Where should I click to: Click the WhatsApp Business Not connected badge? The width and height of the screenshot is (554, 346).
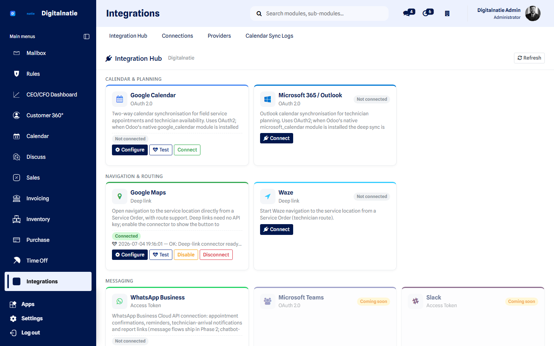[x=130, y=341]
